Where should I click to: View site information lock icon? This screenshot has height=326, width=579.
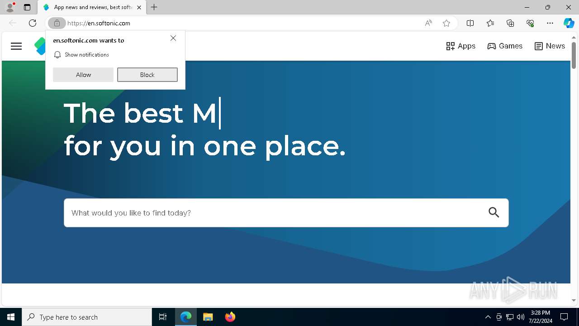coord(57,23)
